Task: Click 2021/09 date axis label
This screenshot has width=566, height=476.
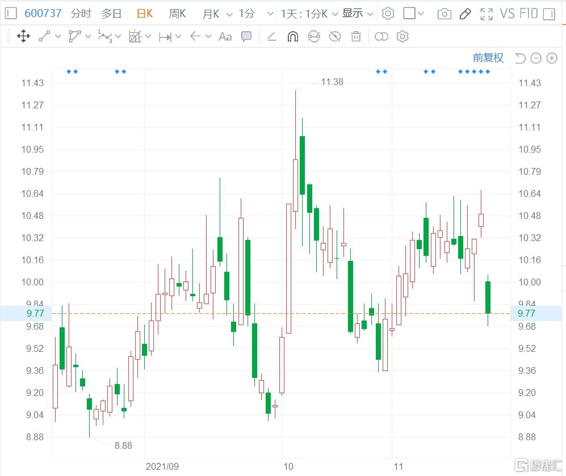Action: coord(162,466)
